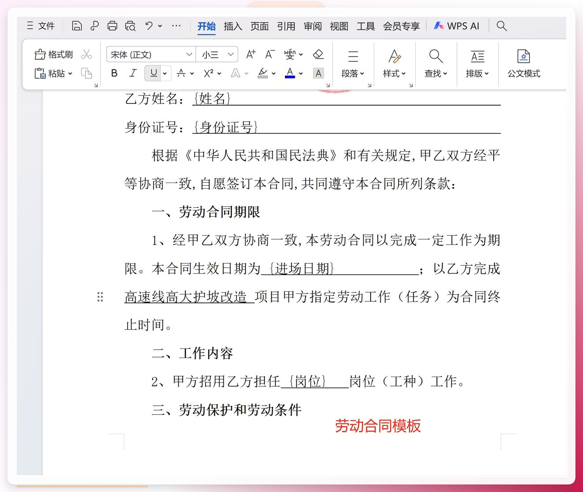Undo the last action
583x492 pixels.
tap(149, 26)
